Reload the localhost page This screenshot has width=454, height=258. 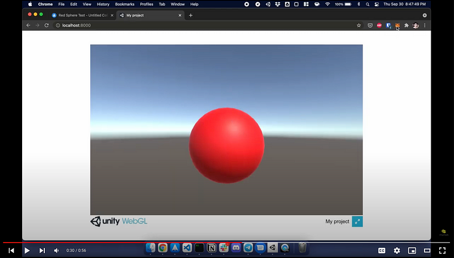(47, 26)
